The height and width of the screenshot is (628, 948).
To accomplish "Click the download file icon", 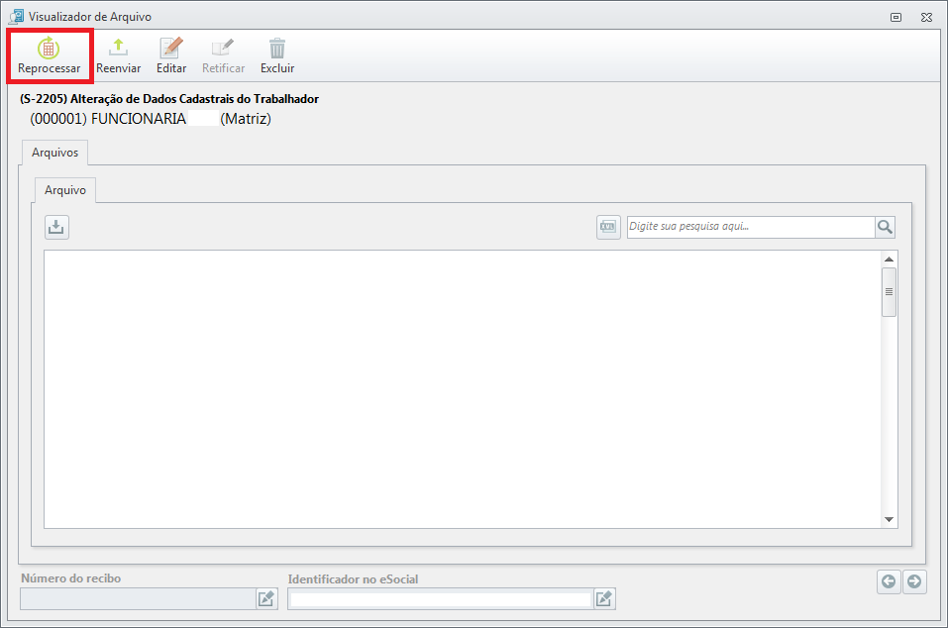I will 56,227.
